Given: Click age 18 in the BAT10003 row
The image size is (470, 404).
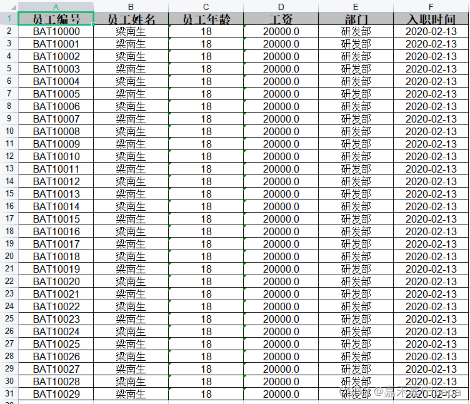Looking at the screenshot, I should pyautogui.click(x=206, y=69).
